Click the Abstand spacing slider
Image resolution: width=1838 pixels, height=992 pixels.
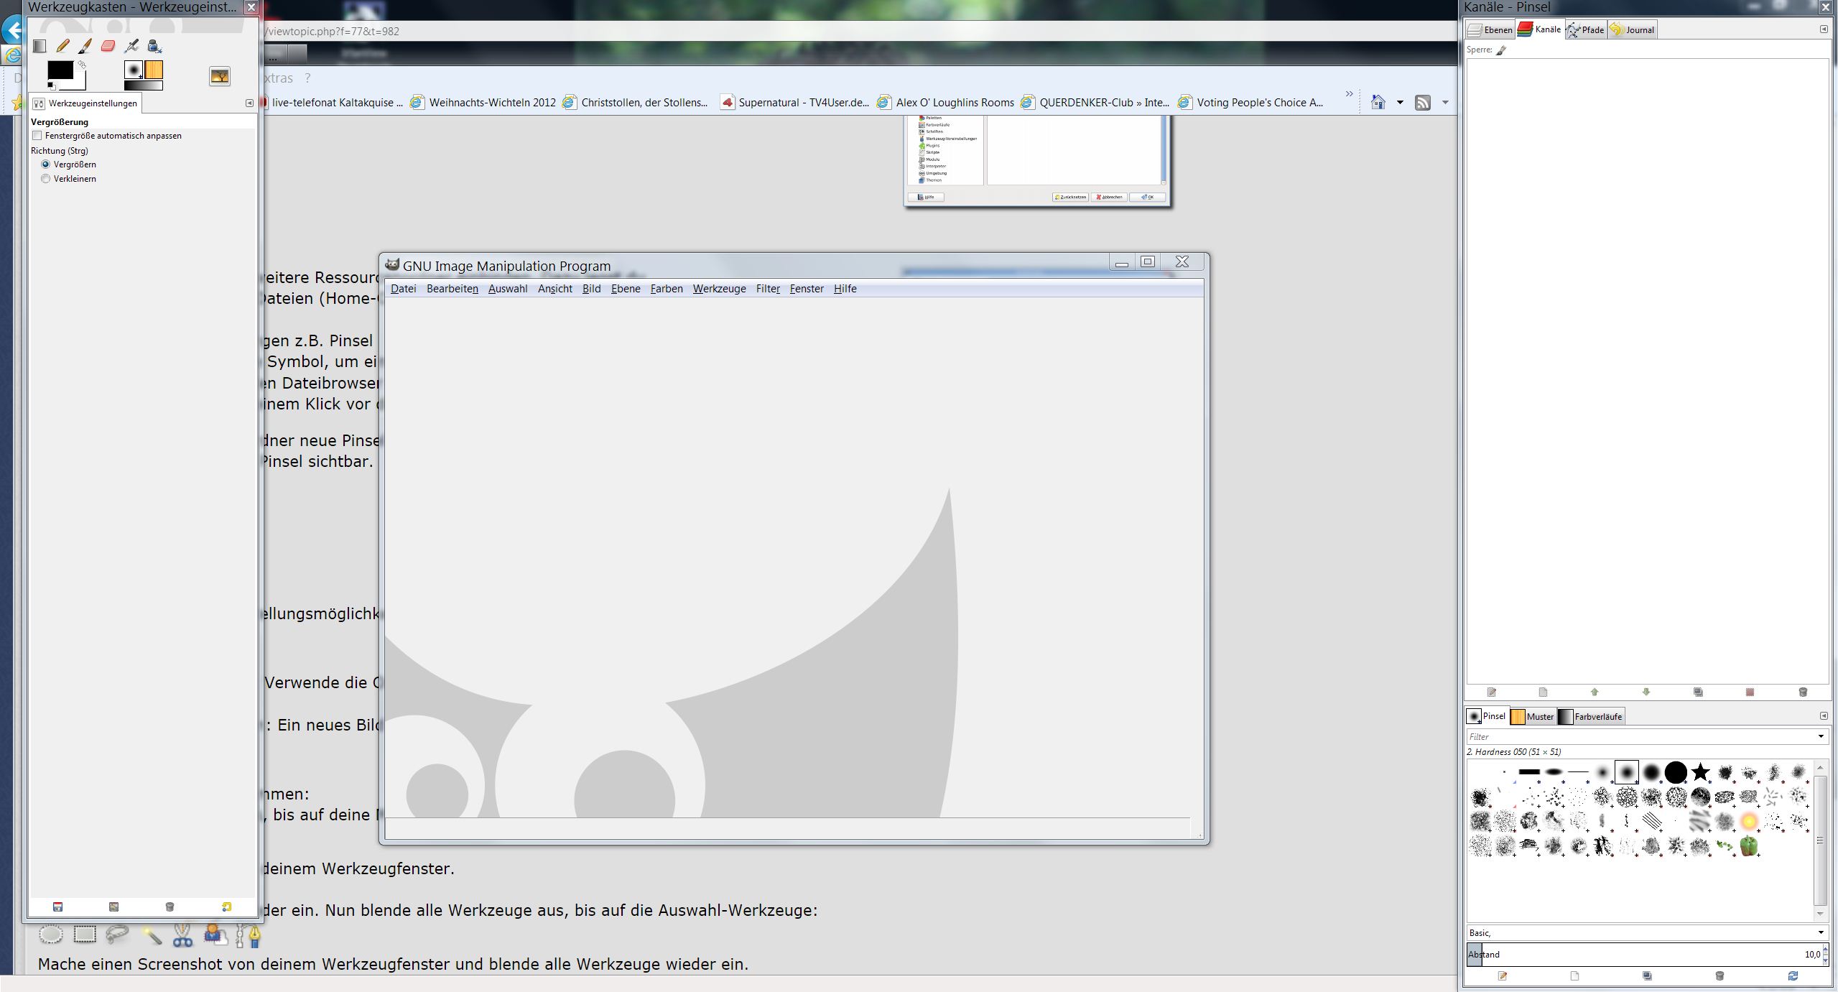tap(1638, 955)
